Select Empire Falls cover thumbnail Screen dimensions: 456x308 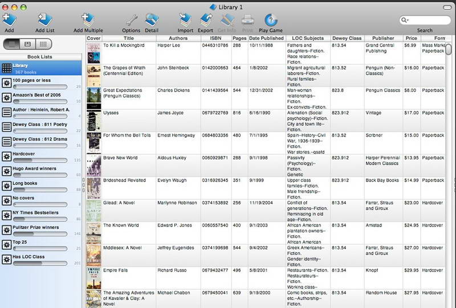94,278
